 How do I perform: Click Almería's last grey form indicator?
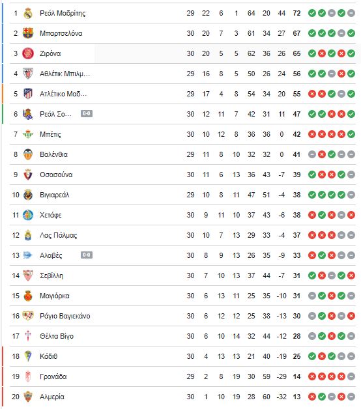pyautogui.click(x=351, y=397)
